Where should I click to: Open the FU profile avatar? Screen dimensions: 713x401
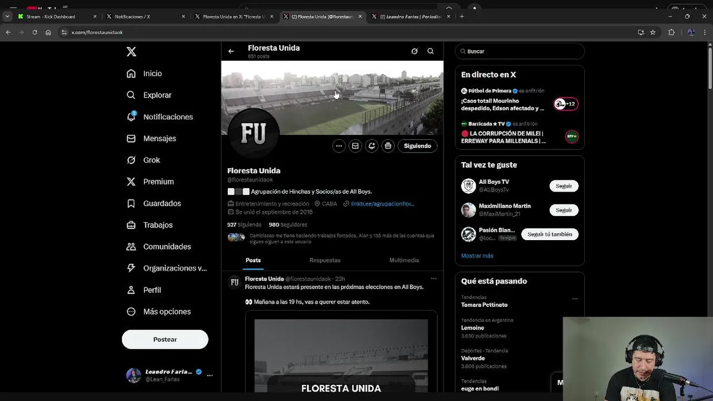[253, 134]
